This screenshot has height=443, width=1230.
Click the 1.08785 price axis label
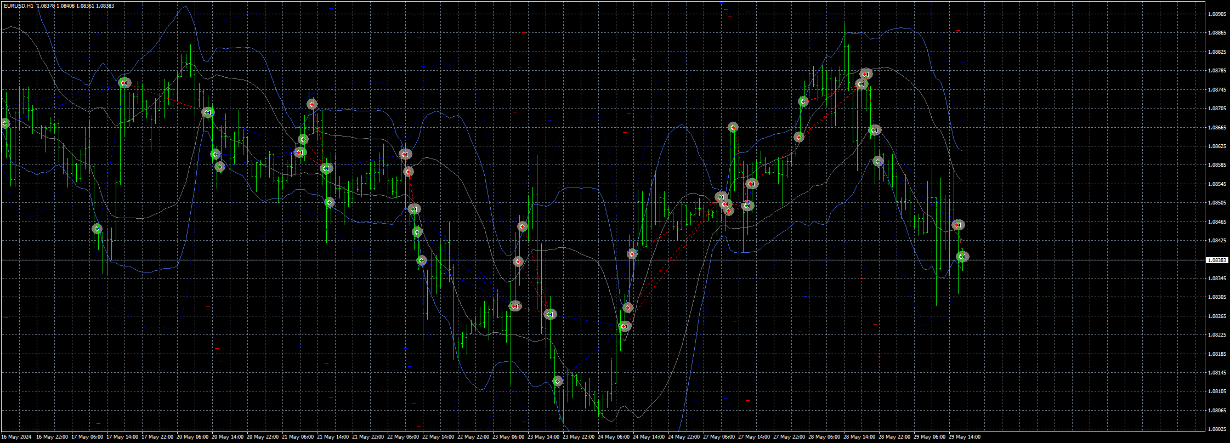point(1217,71)
